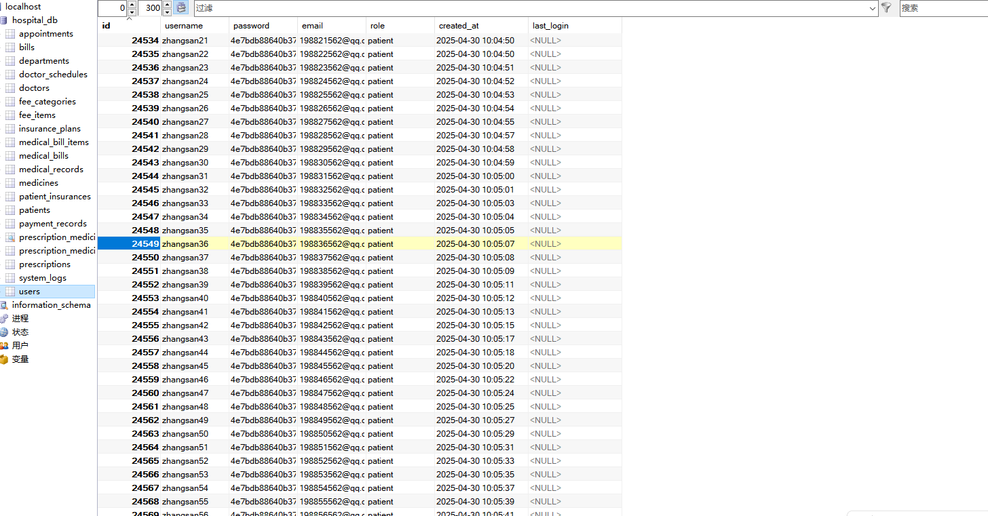
Task: Increase the row offset with up arrow
Action: (x=132, y=5)
